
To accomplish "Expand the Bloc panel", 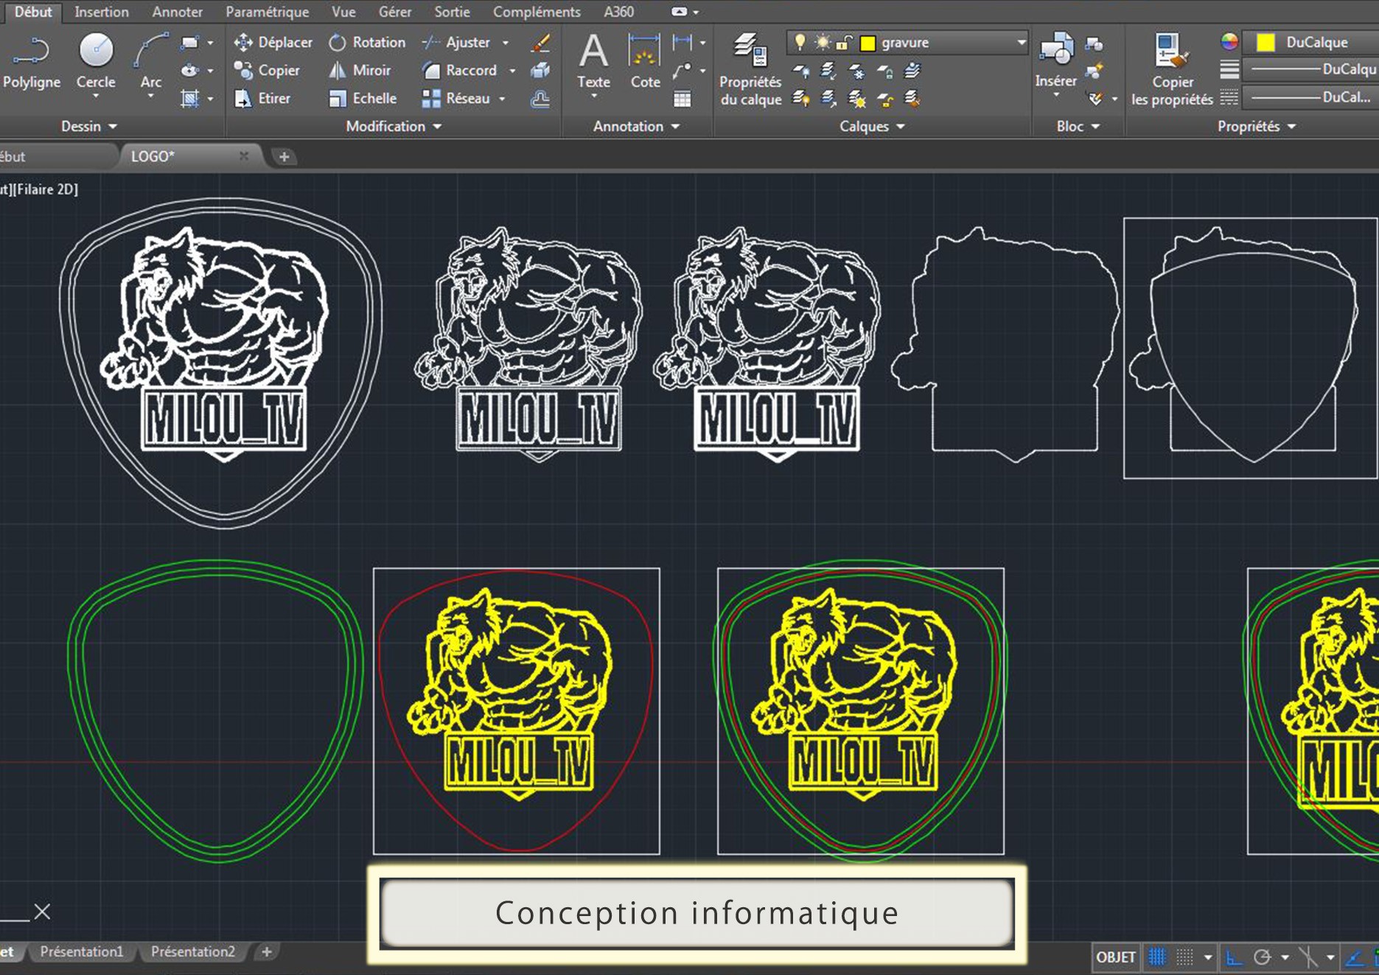I will [1078, 126].
